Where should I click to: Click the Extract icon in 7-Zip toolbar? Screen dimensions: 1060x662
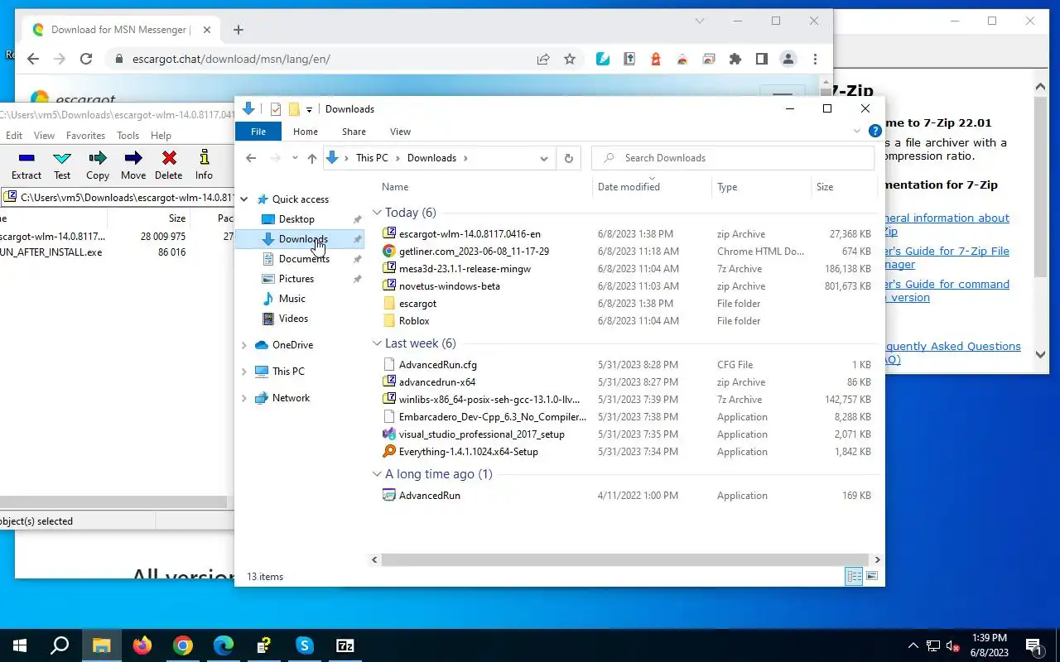point(26,158)
